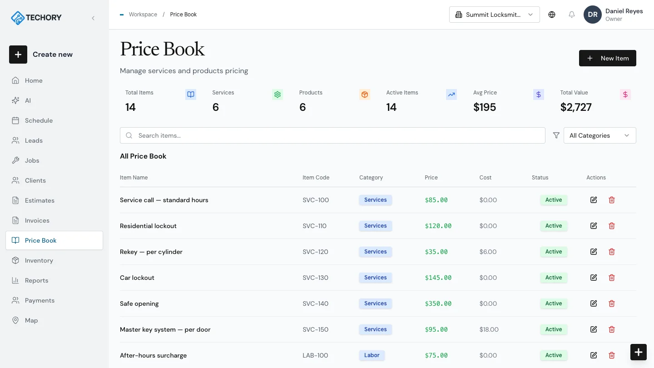Image resolution: width=654 pixels, height=368 pixels.
Task: Open Invoices page
Action: (x=54, y=220)
